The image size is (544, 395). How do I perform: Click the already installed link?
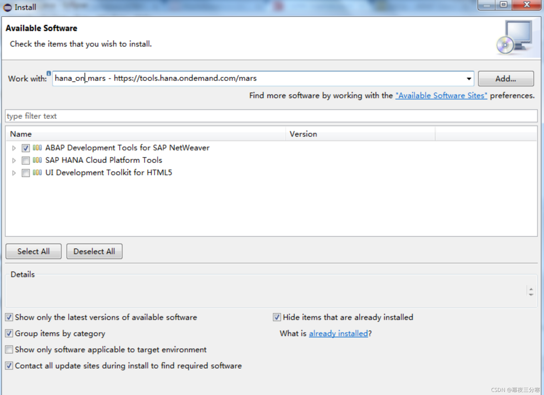tap(338, 333)
